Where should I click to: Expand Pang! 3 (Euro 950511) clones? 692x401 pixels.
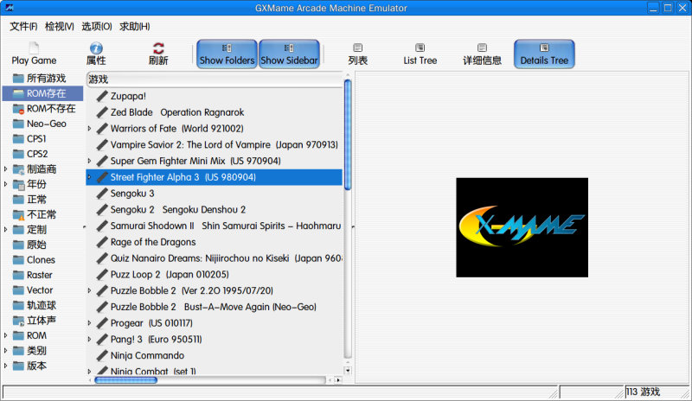90,340
